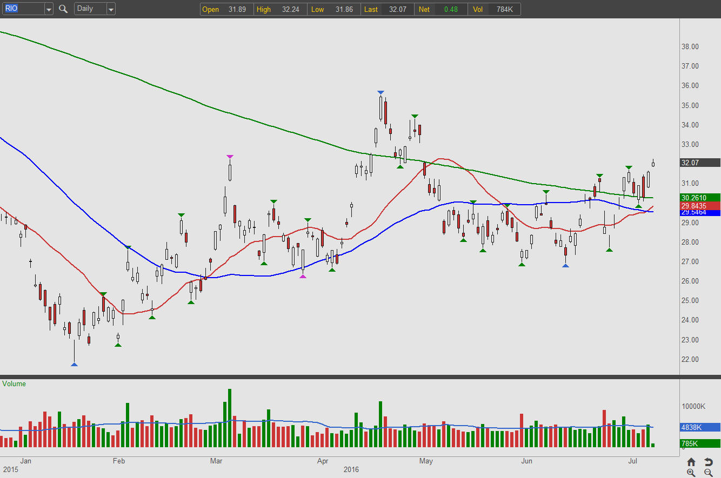Click the Jun label on time axis
Screen dimensions: 721x478
click(x=526, y=461)
